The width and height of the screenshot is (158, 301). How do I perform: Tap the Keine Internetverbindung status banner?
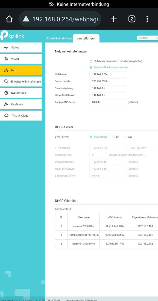79,4
